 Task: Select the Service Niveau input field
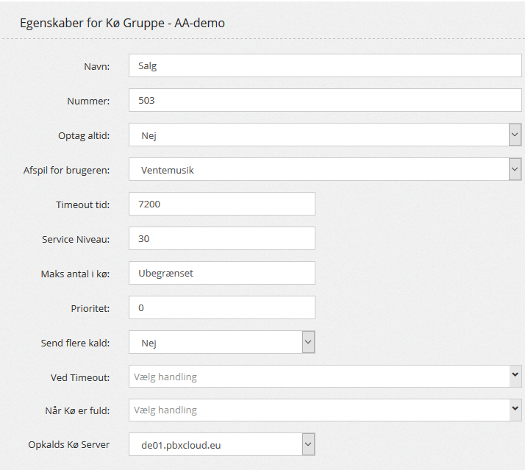(x=221, y=238)
